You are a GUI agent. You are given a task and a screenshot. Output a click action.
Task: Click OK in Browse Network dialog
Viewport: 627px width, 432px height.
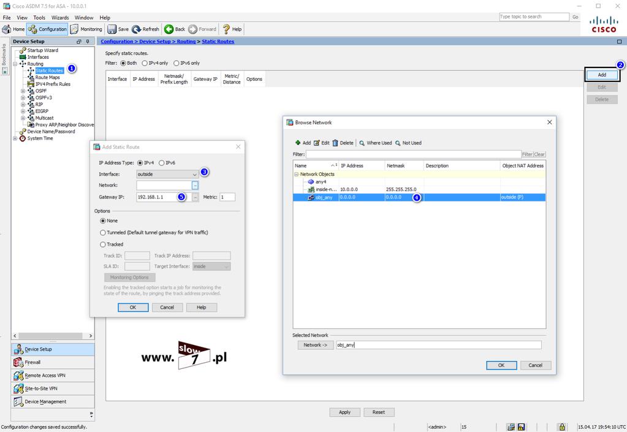coord(501,365)
